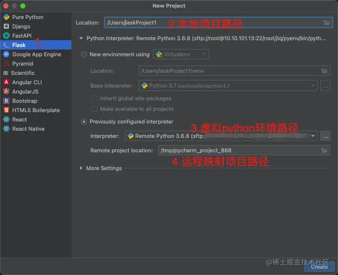The height and width of the screenshot is (275, 338).
Task: Select the Angular CLI icon
Action: (x=6, y=82)
